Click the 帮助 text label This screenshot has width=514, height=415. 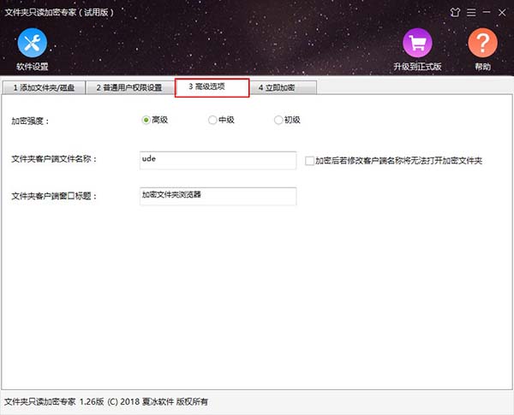(x=482, y=67)
